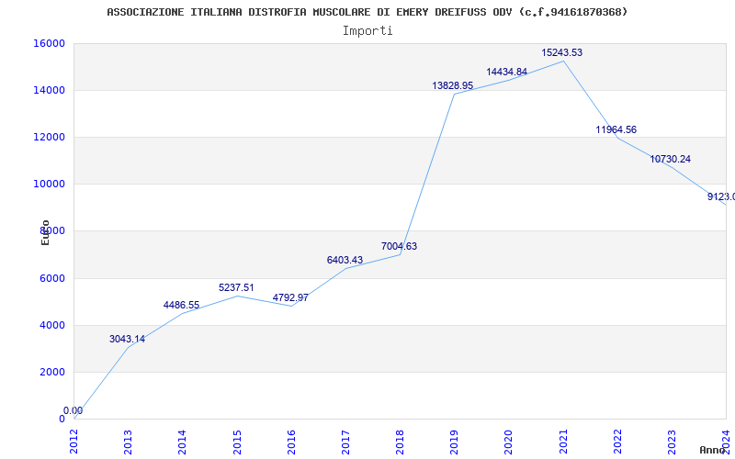
Task: Click the 2021 x-axis year label
Action: [x=563, y=442]
